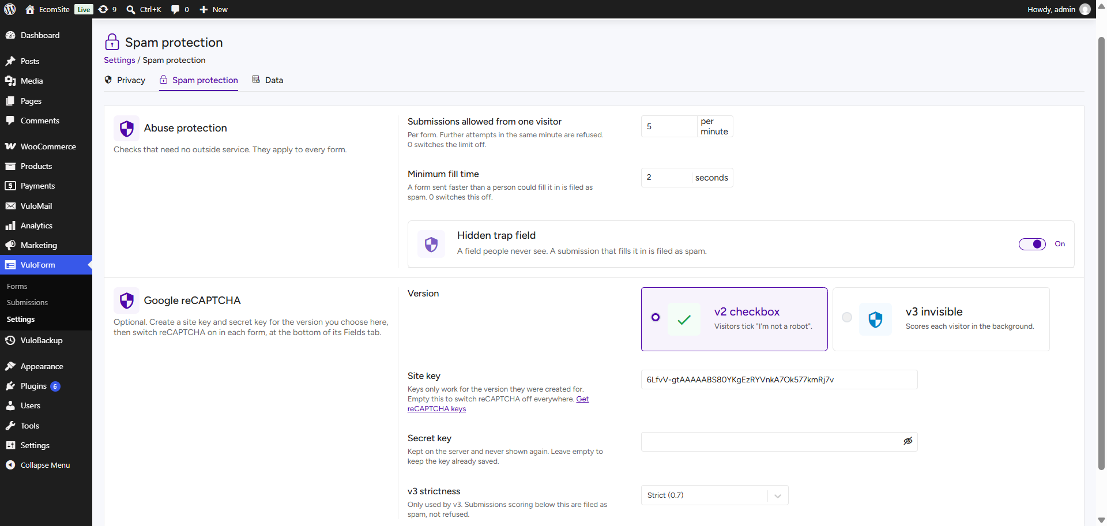Open VuloMail envelope item
This screenshot has height=526, width=1107.
click(46, 206)
